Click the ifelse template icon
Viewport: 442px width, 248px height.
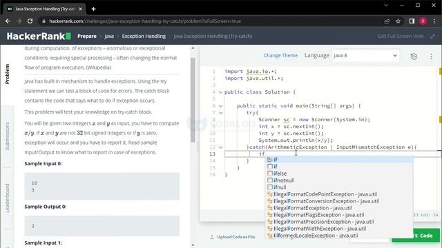(270, 174)
